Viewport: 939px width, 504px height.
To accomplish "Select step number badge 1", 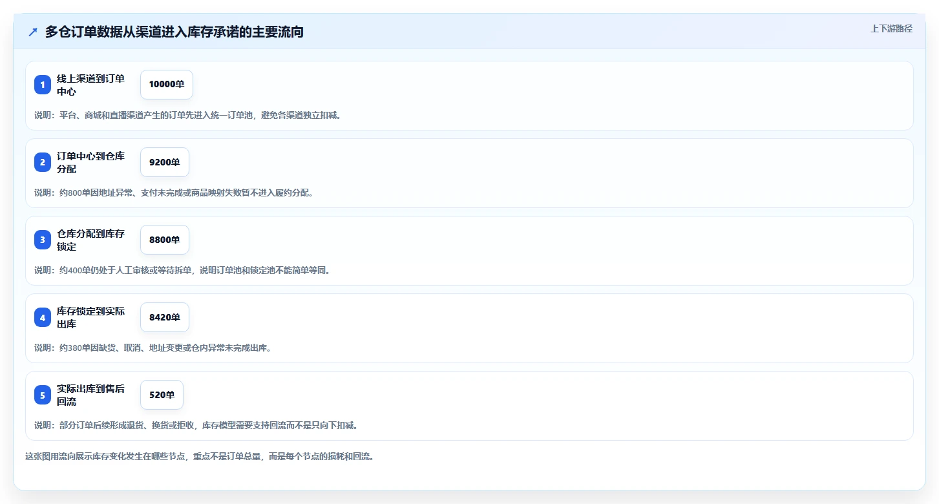I will click(x=43, y=85).
